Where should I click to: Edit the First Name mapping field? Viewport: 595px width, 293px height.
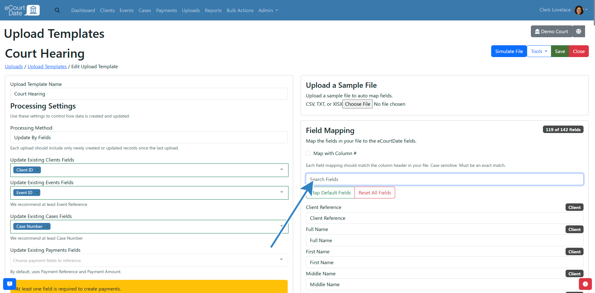pos(444,262)
